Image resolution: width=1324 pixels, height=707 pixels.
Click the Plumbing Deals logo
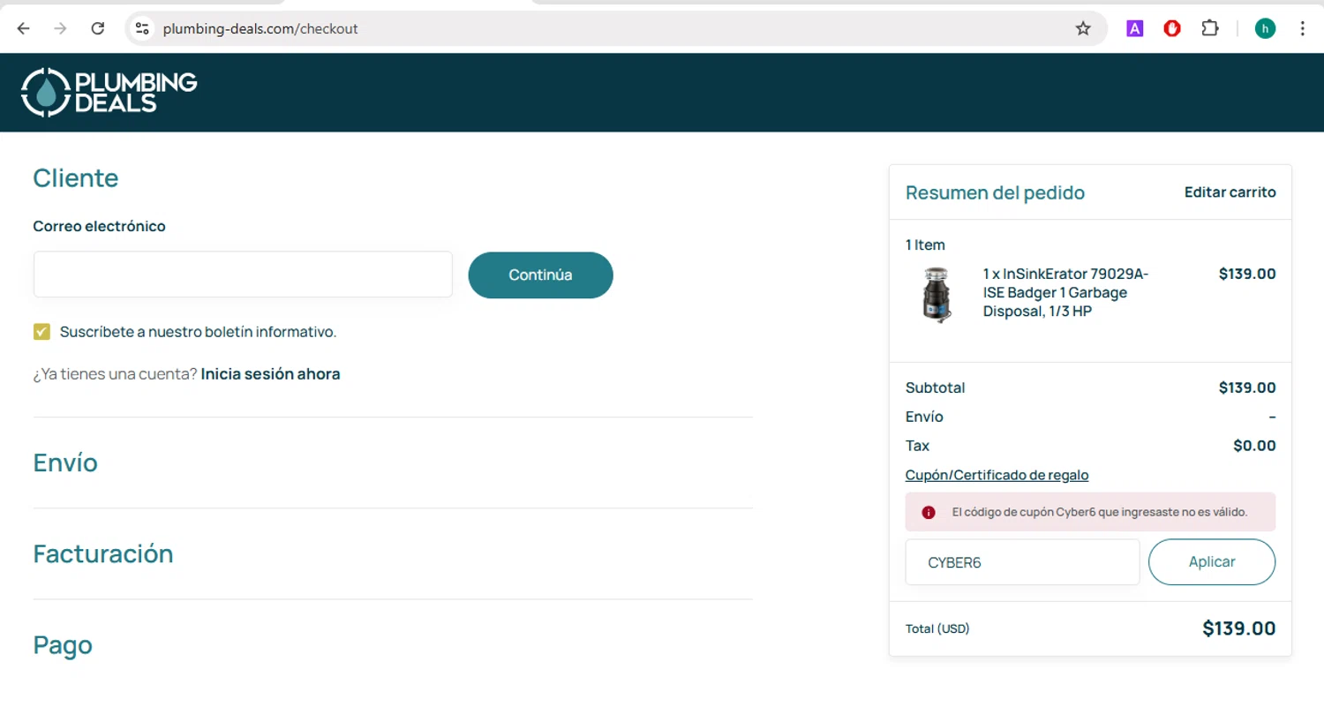(109, 93)
